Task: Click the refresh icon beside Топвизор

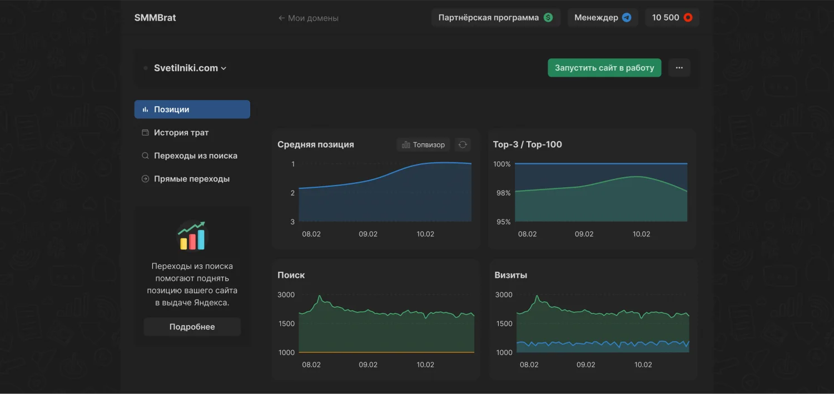Action: (x=463, y=144)
